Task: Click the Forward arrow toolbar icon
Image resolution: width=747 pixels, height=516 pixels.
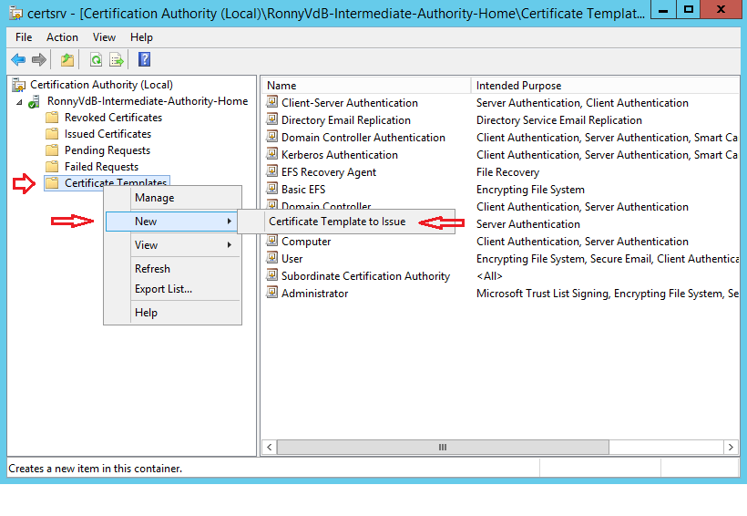Action: coord(38,60)
